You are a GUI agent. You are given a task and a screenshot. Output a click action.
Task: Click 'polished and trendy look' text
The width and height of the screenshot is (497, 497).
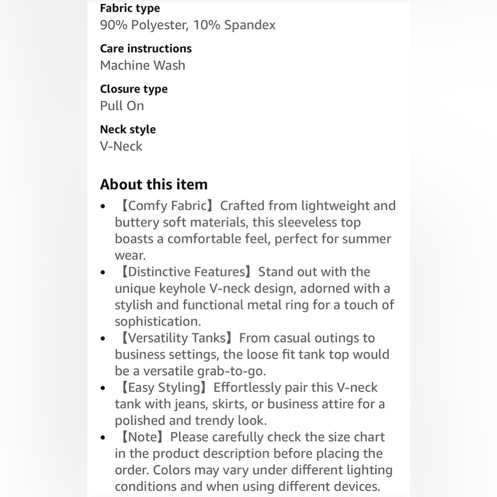point(191,420)
